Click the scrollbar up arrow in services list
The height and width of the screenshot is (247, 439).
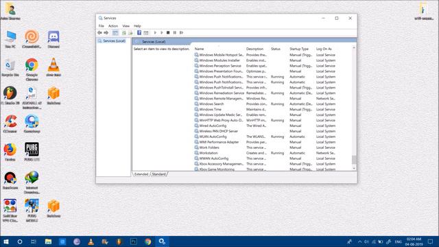point(354,48)
